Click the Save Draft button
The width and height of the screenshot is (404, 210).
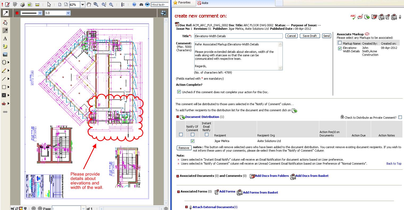310,36
